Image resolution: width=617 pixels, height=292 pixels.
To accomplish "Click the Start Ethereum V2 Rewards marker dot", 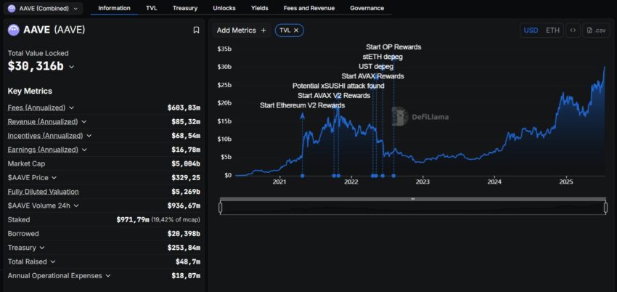I will click(x=302, y=176).
